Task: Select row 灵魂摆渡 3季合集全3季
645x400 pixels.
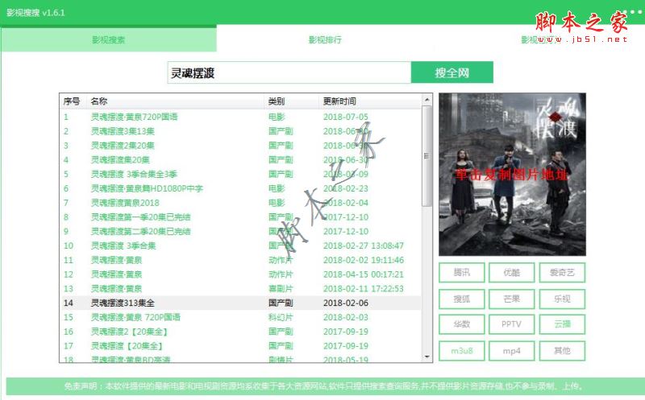Action: pos(240,174)
